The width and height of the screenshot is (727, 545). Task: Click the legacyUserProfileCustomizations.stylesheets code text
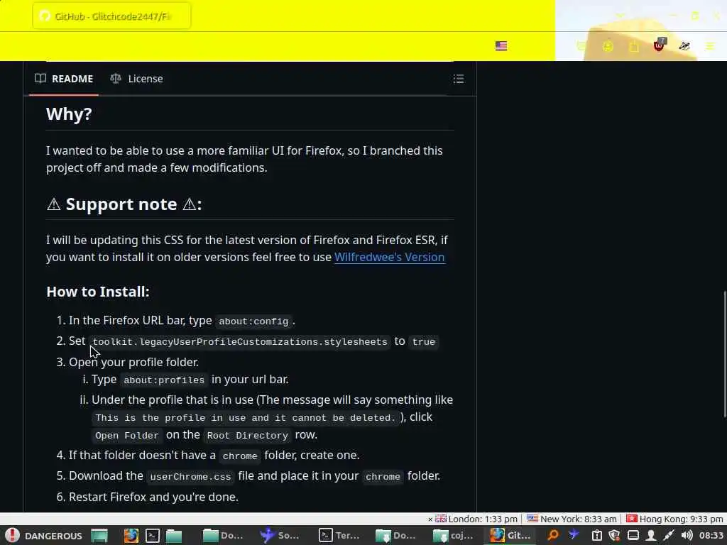tap(240, 342)
